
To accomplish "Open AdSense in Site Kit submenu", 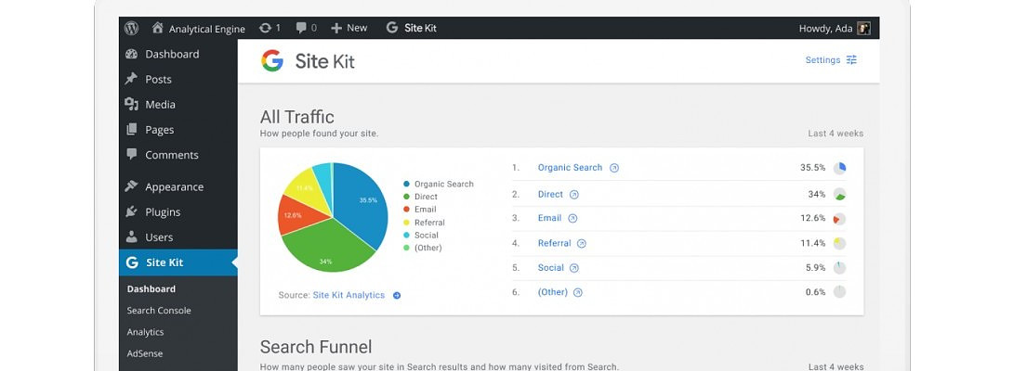I will pos(145,353).
